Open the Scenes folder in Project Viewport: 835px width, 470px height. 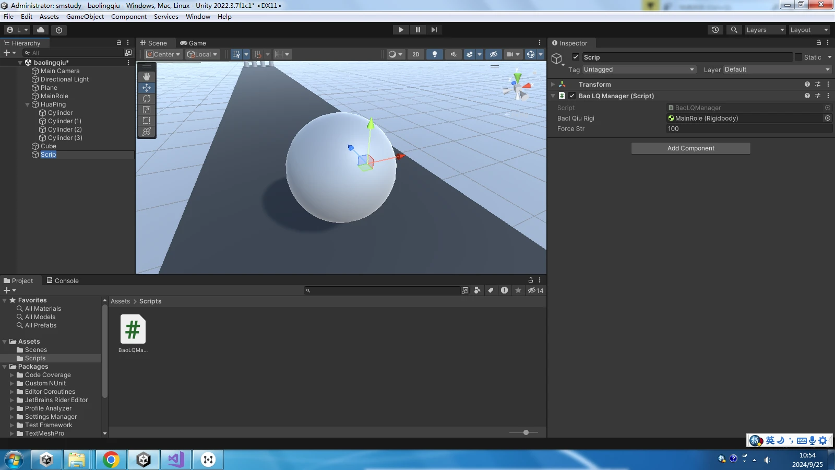pos(36,350)
